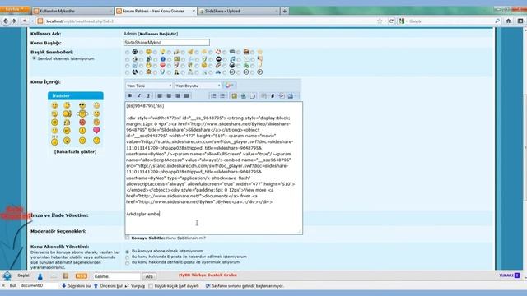Align text left in the editor

click(x=160, y=95)
